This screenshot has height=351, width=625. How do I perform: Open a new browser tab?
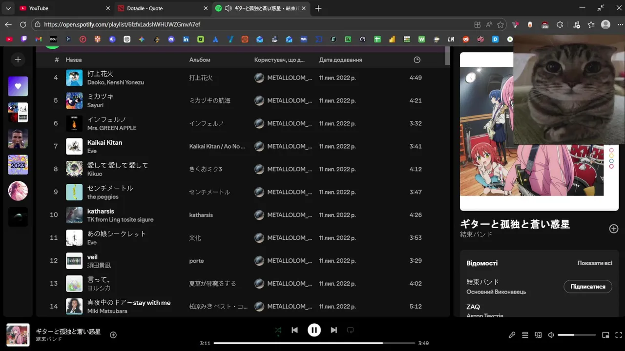coord(318,8)
